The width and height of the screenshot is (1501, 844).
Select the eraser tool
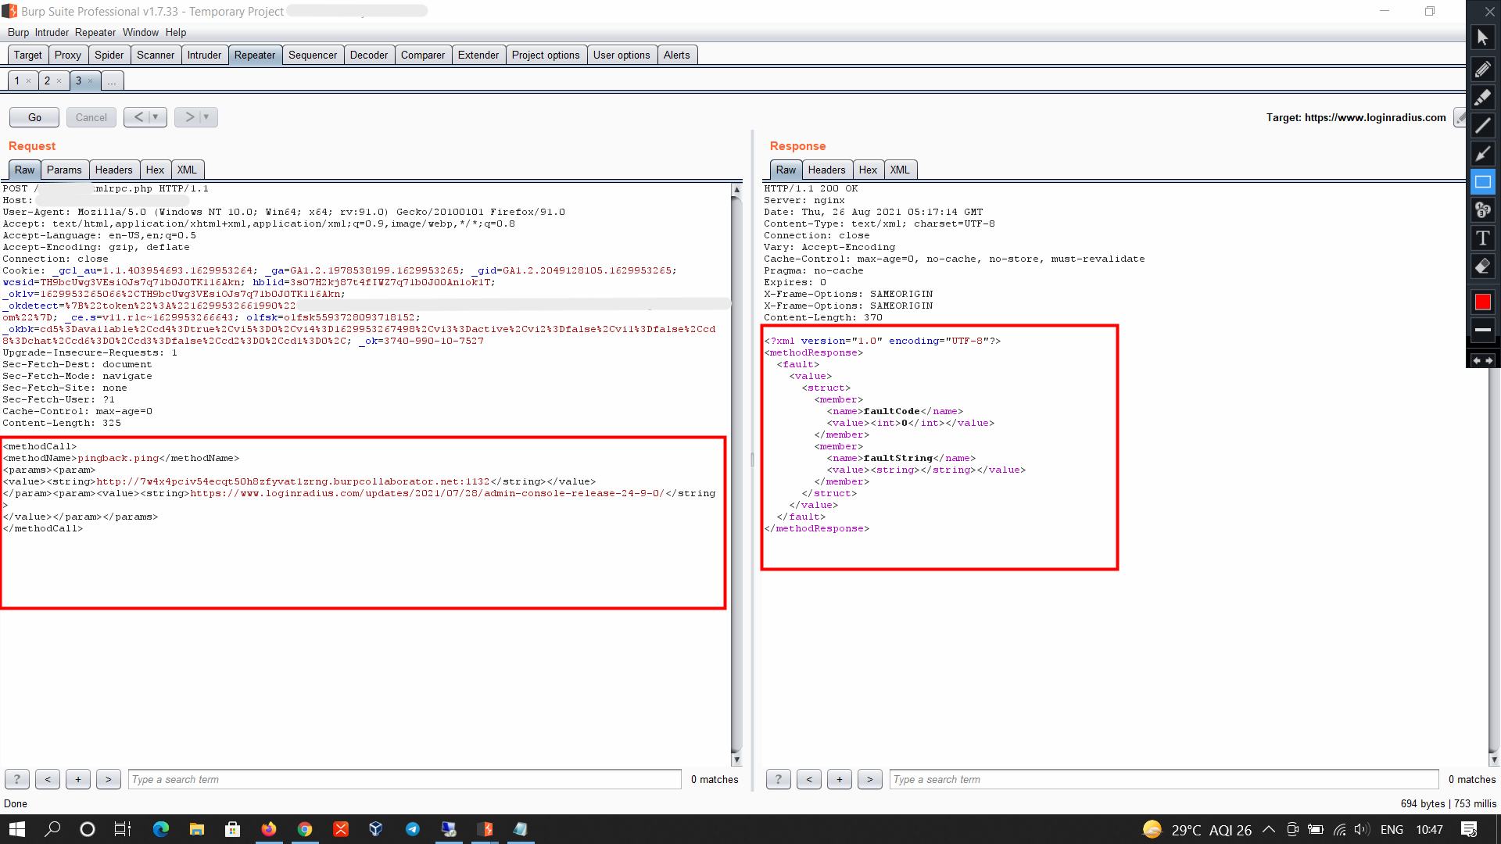(1482, 266)
